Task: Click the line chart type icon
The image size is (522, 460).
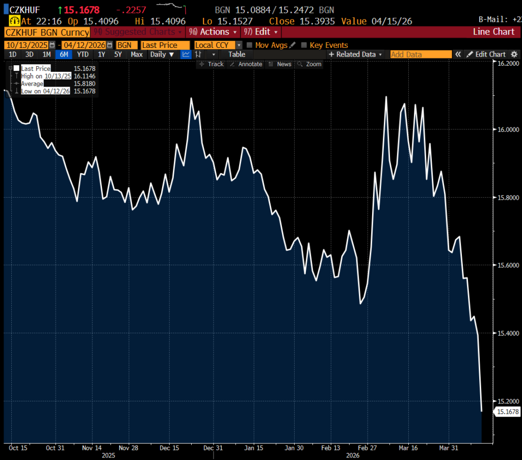Action: 186,55
